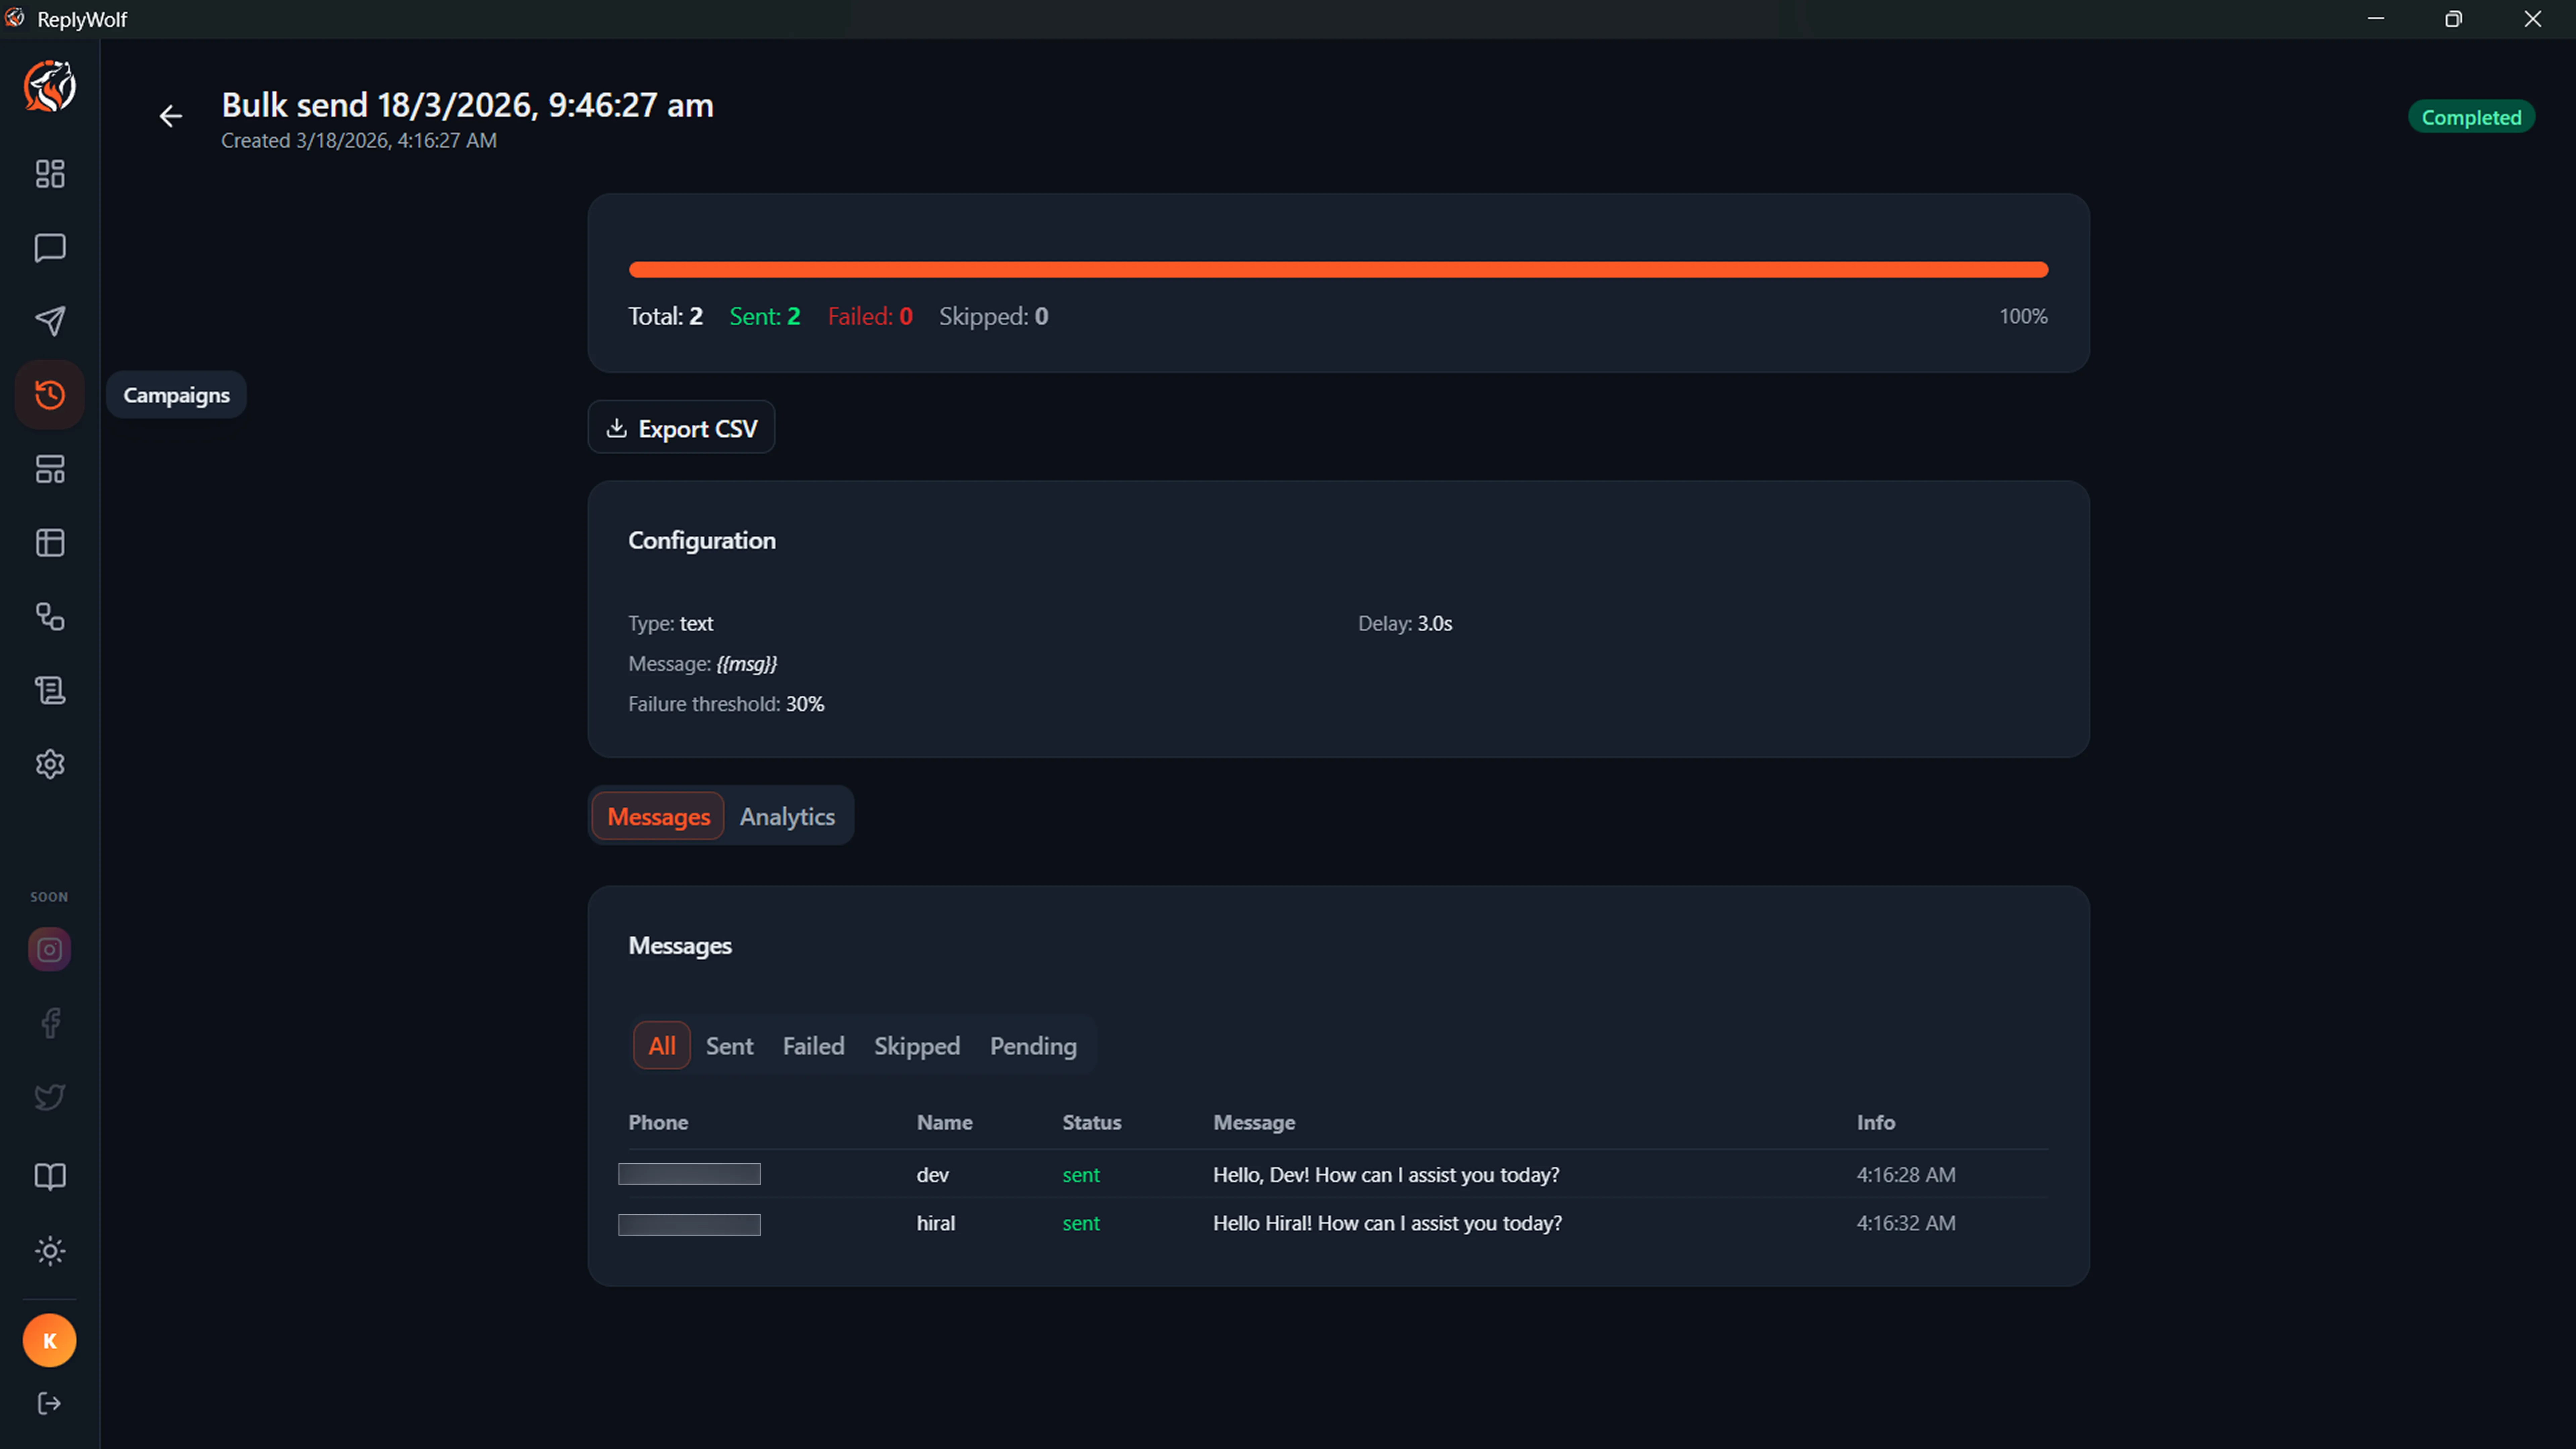Click 'sent' status in dev row
Image resolution: width=2576 pixels, height=1449 pixels.
pos(1081,1175)
